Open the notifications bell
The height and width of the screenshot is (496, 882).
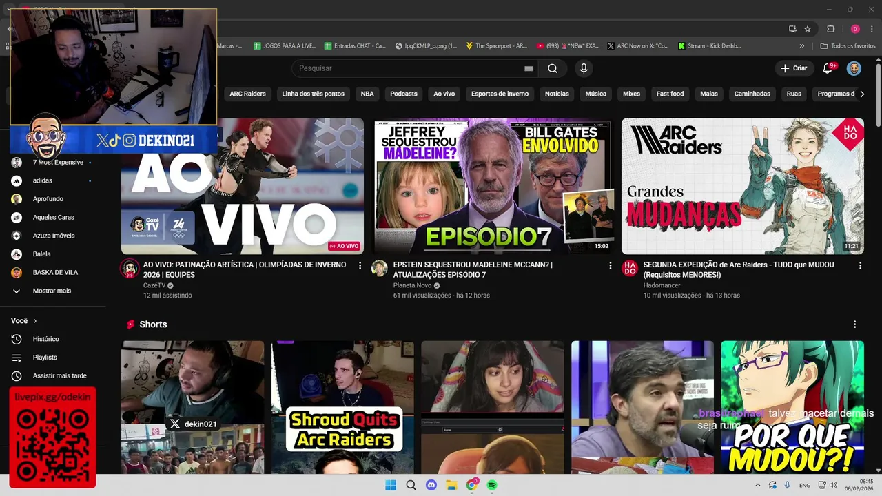click(x=828, y=68)
